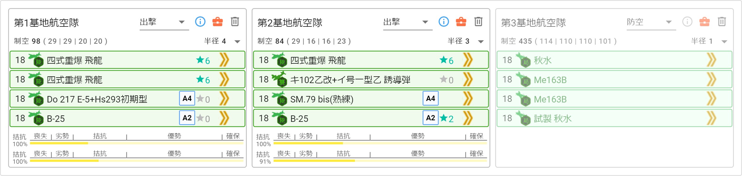Click A2 badge on second squadron's B-25
742x176 pixels.
pos(431,118)
